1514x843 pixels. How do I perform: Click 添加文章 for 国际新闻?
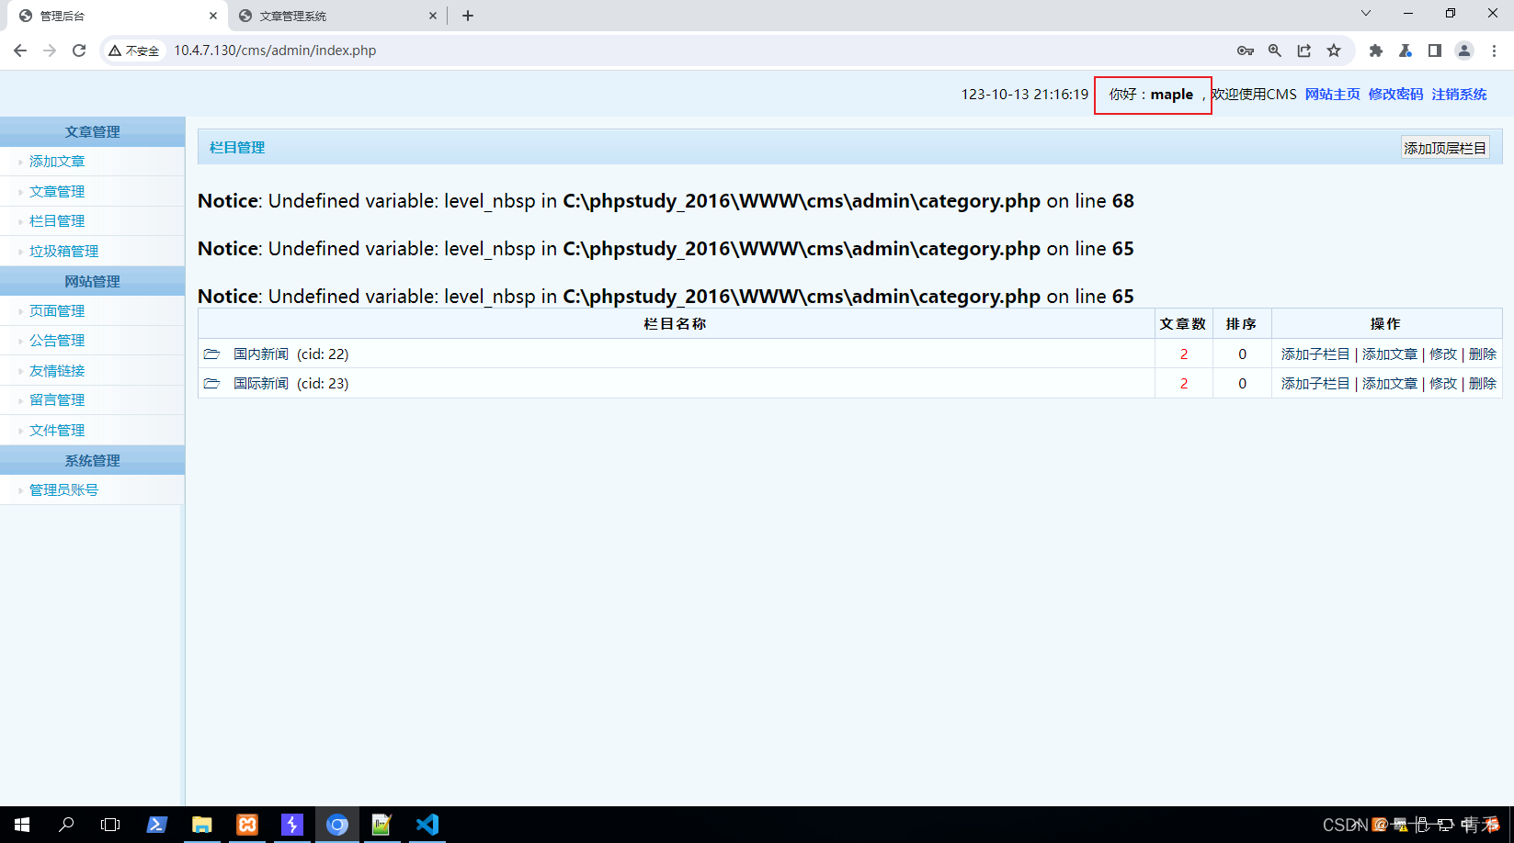(x=1390, y=384)
